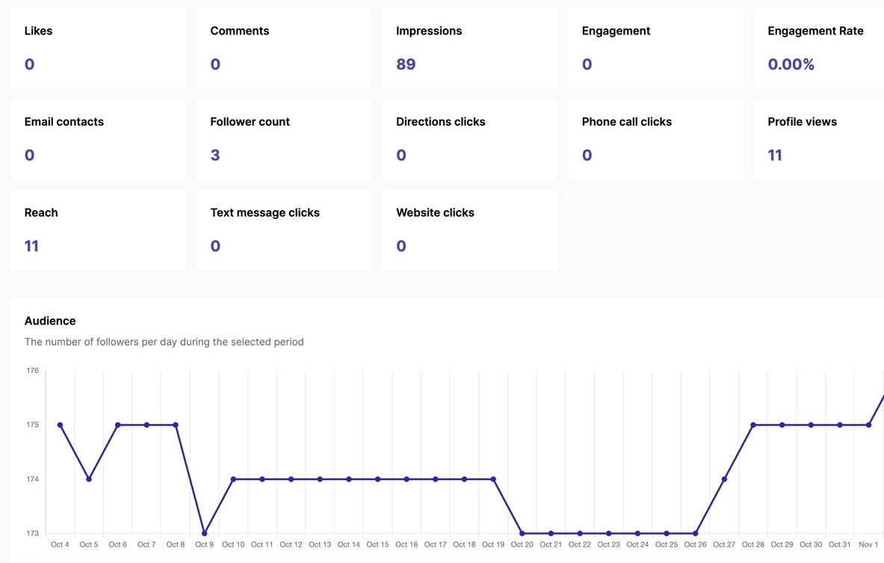Select the Oct 9 chart data point
Screen dimensions: 884x563
[204, 533]
